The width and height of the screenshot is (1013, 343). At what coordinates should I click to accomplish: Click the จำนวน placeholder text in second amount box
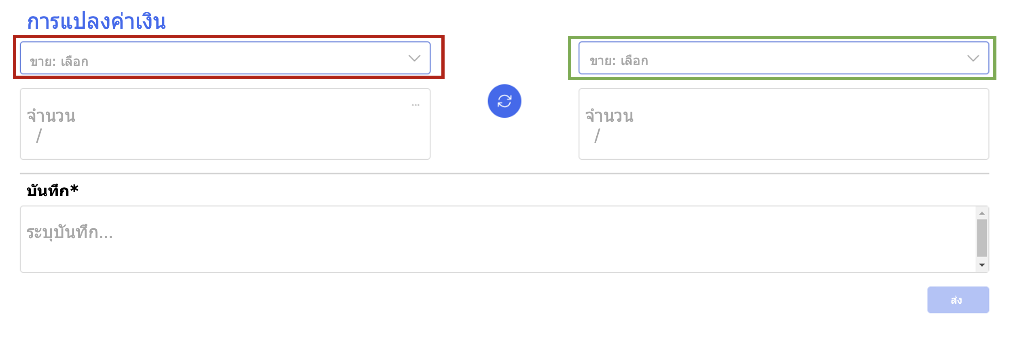click(609, 116)
